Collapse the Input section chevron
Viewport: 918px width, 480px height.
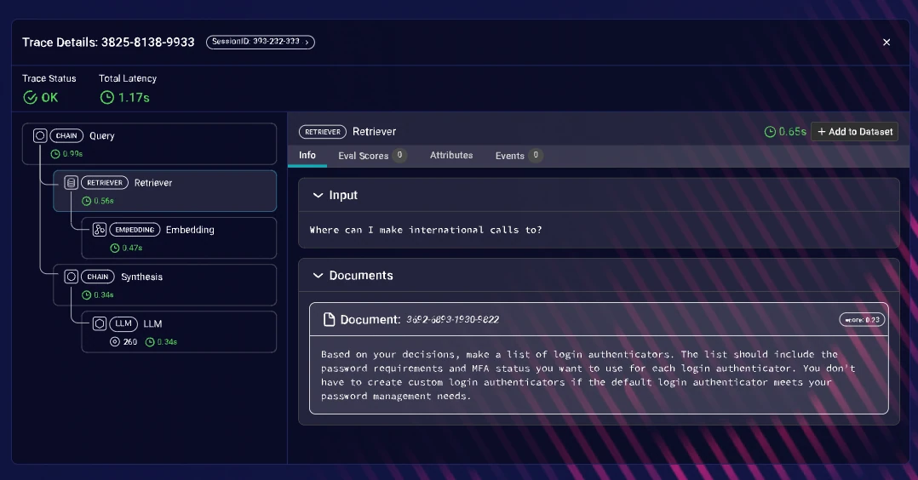click(x=318, y=195)
